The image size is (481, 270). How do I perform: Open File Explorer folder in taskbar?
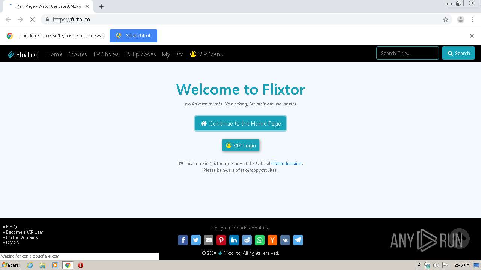pos(42,265)
